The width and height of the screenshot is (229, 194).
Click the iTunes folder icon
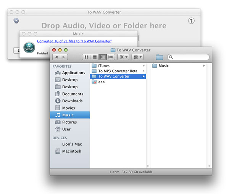[94, 66]
